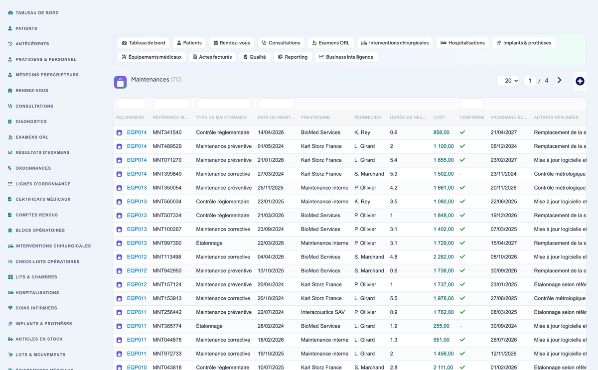Screen dimensions: 598x370
Task: Open Ordonnances sidebar icon
Action: coord(10,168)
